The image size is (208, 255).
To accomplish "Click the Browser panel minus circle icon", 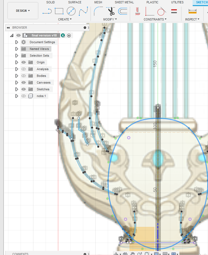I will tap(85, 28).
